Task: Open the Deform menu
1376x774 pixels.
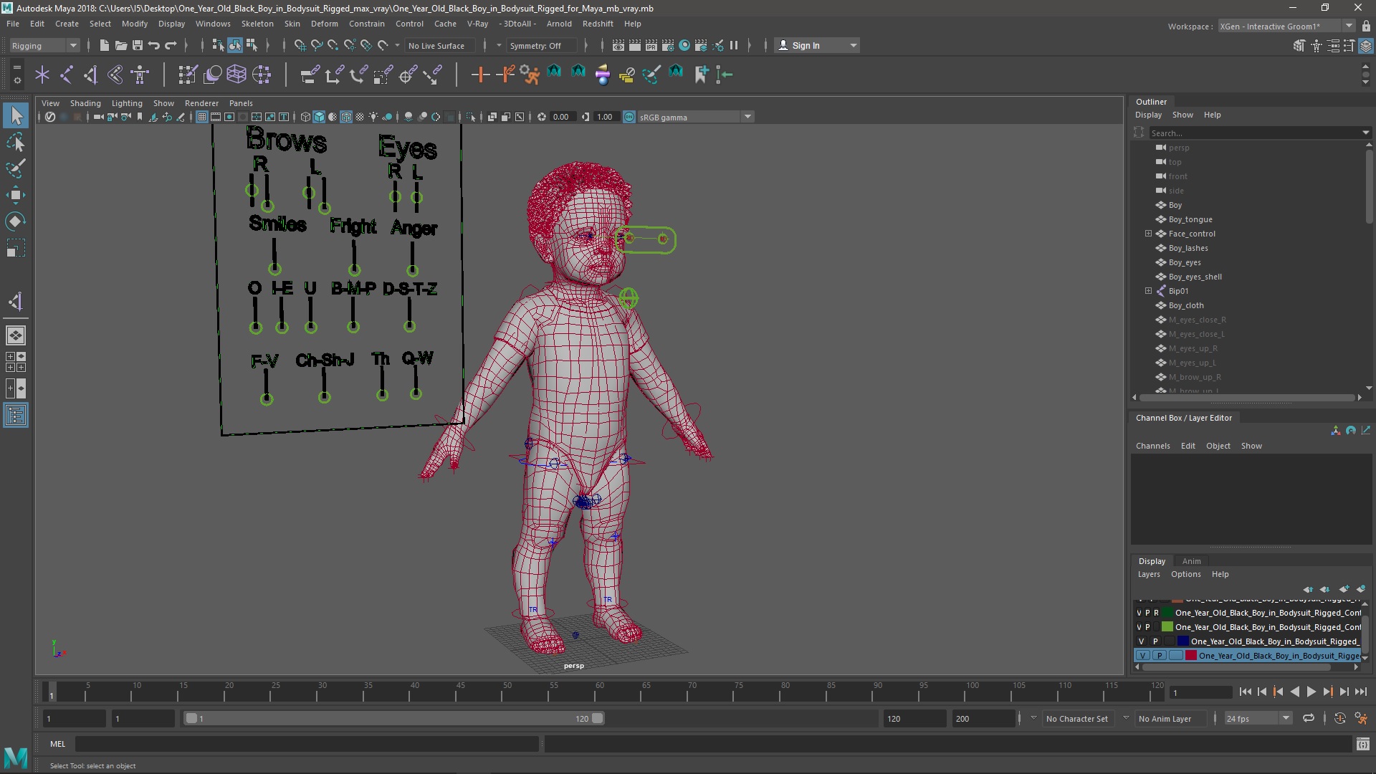Action: [x=324, y=24]
